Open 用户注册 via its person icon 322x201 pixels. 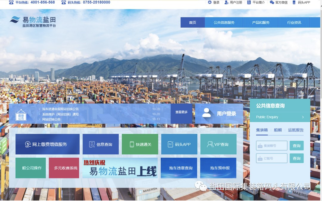point(226,2)
